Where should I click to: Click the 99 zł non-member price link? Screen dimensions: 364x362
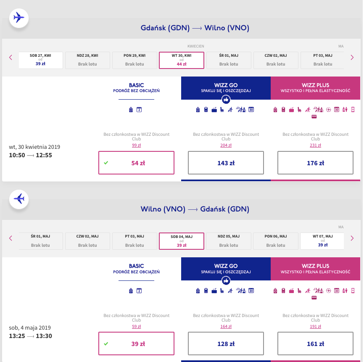point(136,145)
